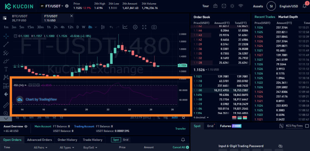Screen dimensions: 310x151
Task: Open the All Types filter dropdown
Action: coord(67,147)
